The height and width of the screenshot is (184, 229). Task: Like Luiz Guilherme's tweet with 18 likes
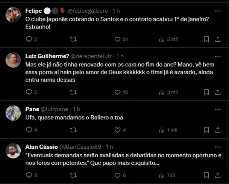coord(117,92)
